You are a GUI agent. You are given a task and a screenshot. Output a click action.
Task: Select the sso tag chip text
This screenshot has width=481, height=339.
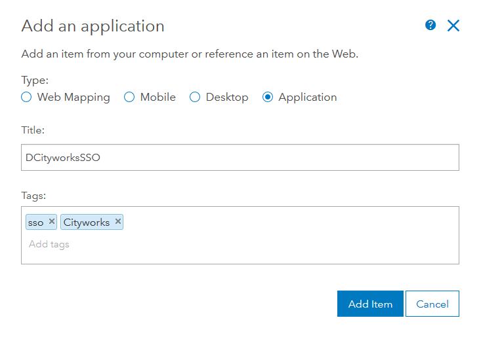(36, 223)
